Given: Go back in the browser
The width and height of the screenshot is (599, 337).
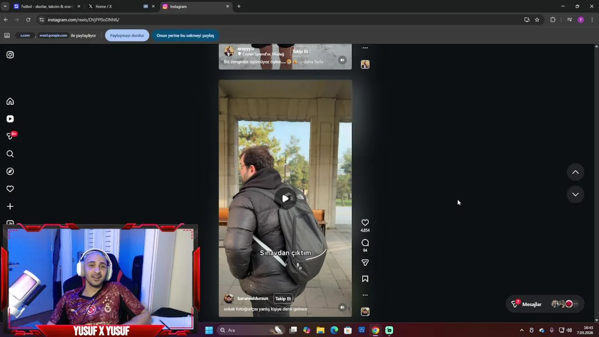Looking at the screenshot, I should pos(6,20).
